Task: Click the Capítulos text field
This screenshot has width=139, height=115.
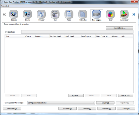Action: pos(77,32)
